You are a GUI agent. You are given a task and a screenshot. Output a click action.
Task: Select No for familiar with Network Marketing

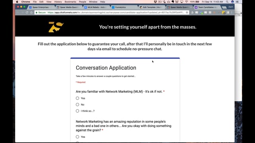point(77,104)
